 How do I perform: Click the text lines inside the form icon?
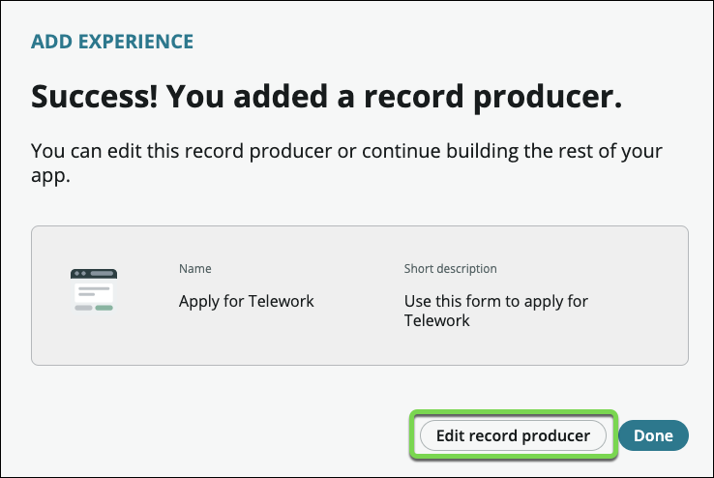click(93, 291)
